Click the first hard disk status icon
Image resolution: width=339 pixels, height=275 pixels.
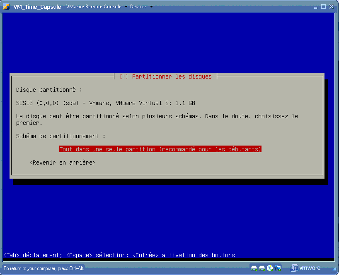254,268
